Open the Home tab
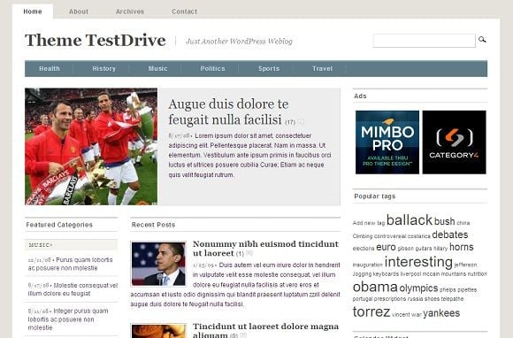513x338 pixels. 33,12
